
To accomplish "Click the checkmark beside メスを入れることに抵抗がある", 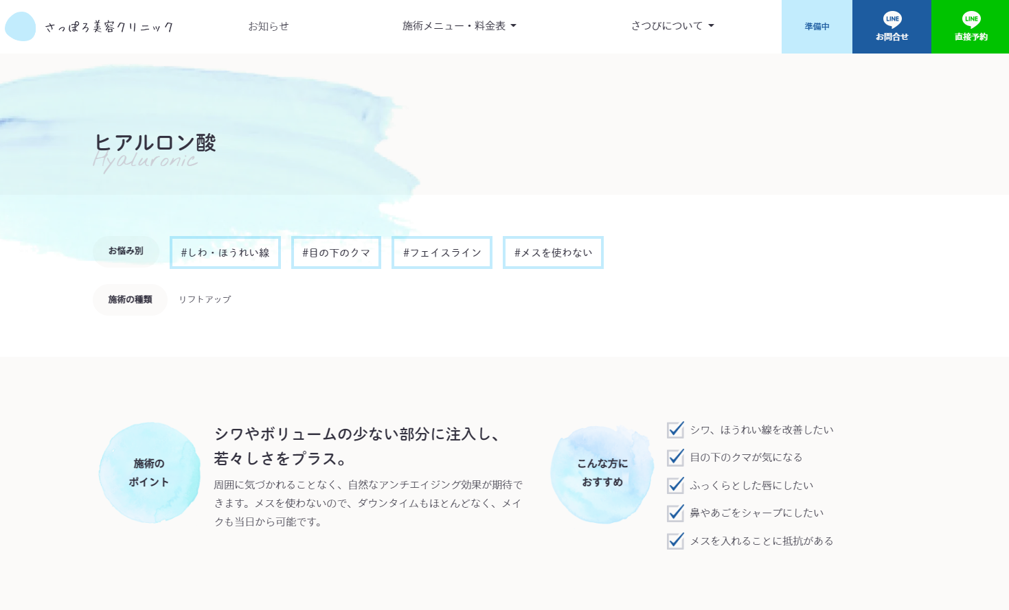I will click(675, 541).
